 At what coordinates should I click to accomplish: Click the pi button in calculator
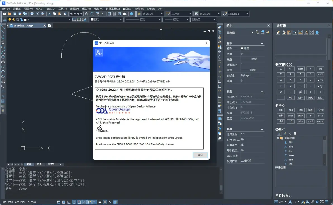(301, 92)
